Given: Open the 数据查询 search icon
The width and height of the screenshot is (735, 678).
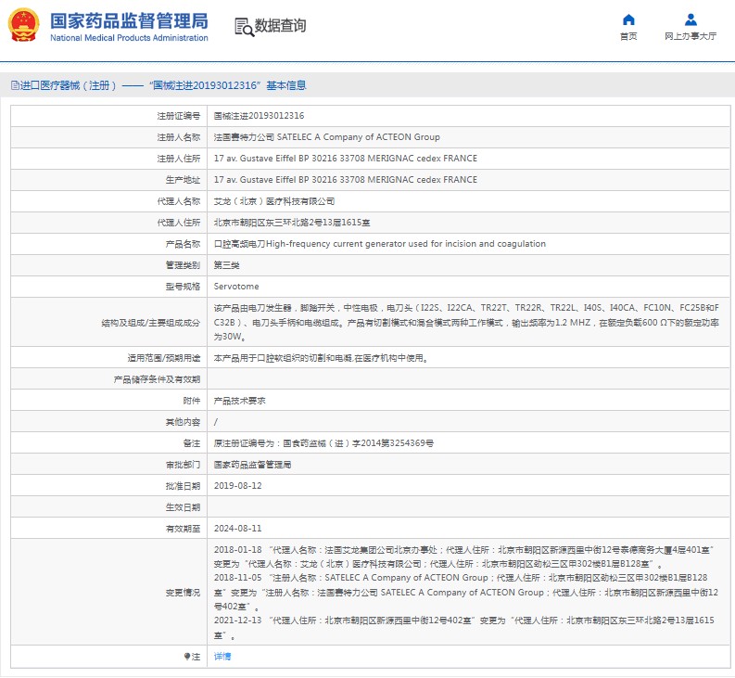Looking at the screenshot, I should [244, 27].
